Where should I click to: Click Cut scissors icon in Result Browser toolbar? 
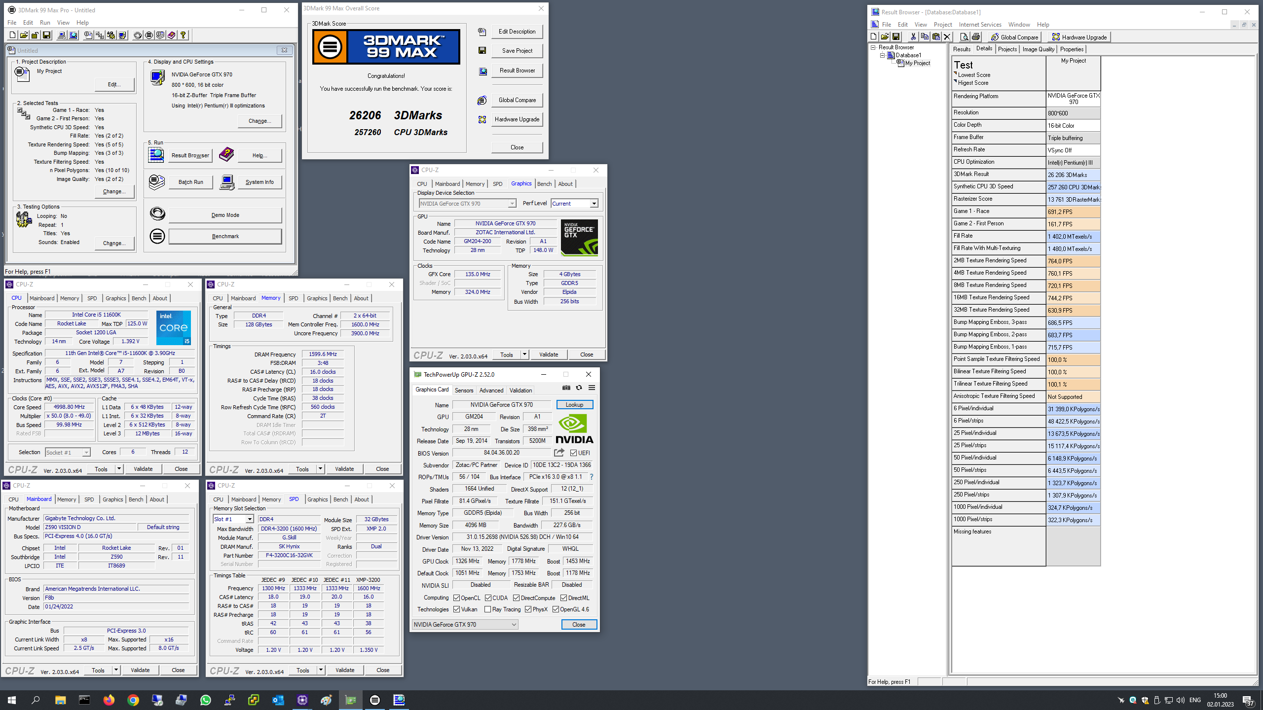coord(913,37)
